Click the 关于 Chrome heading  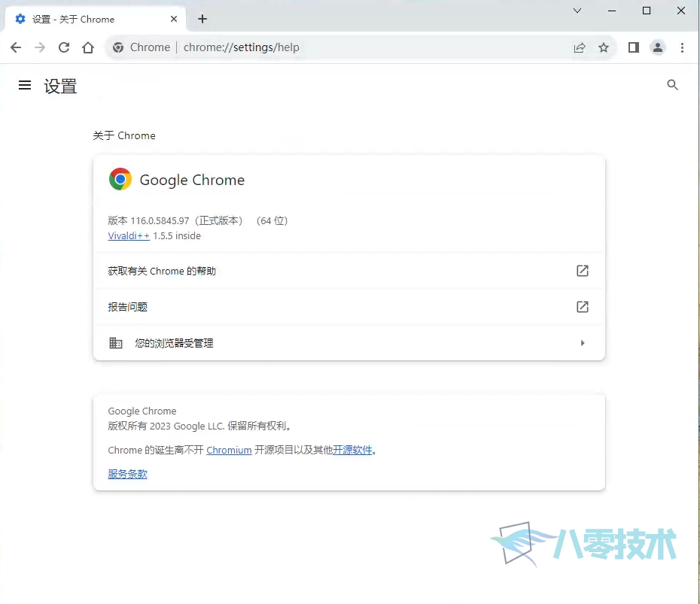click(124, 135)
